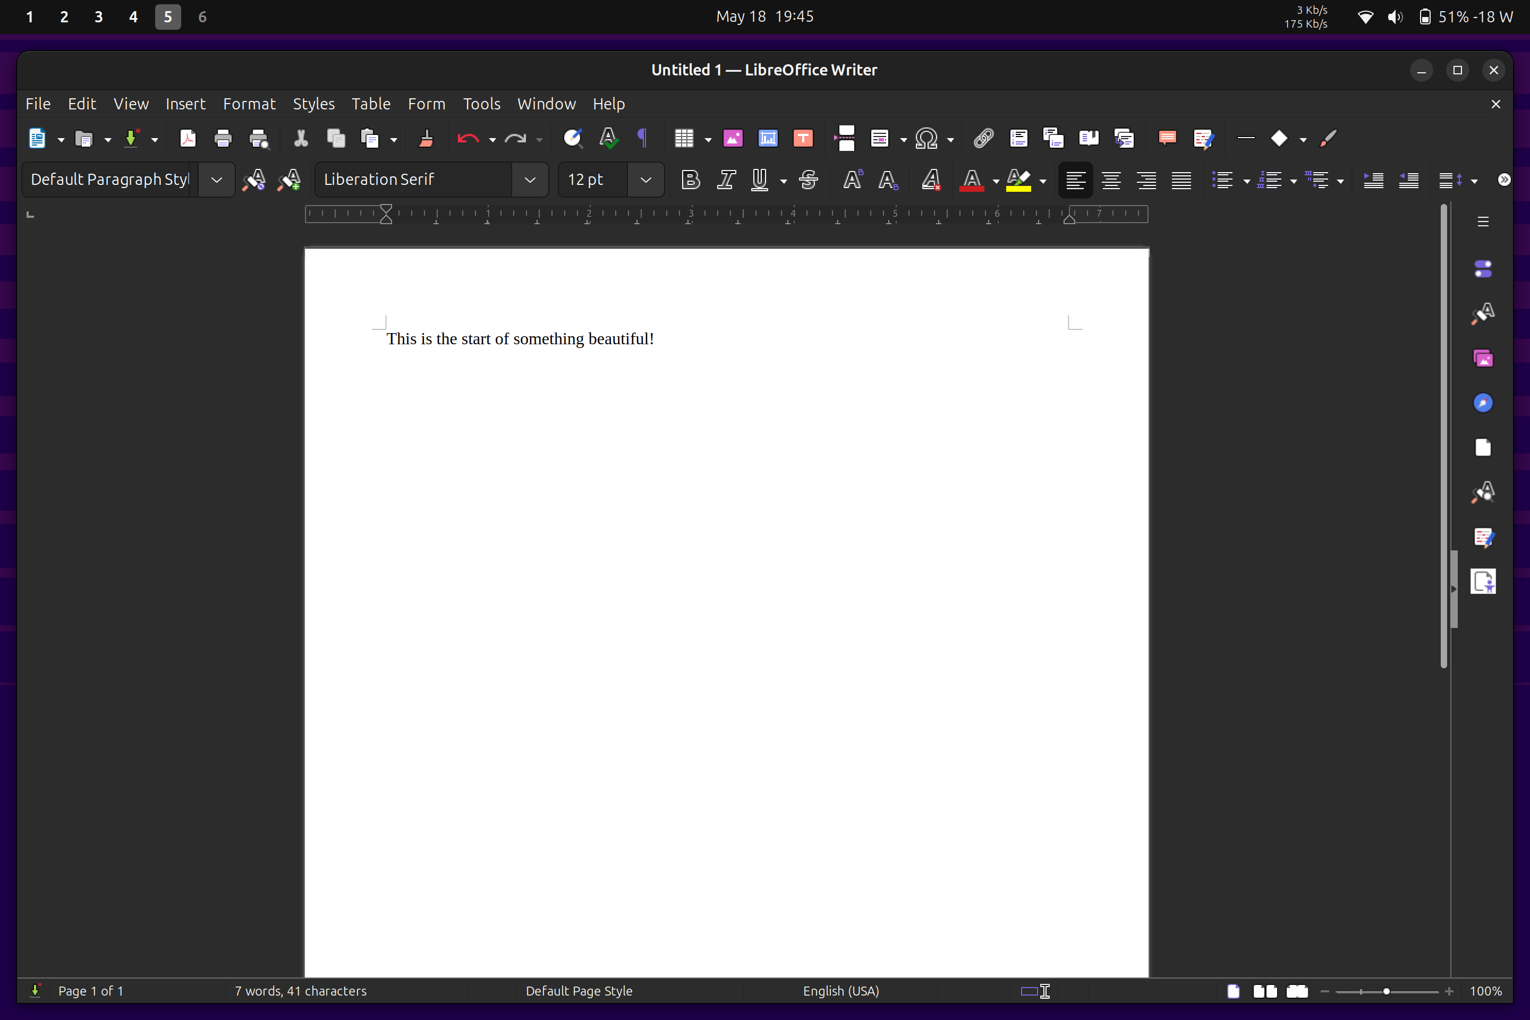Open the sidebar Properties deck

(1483, 269)
